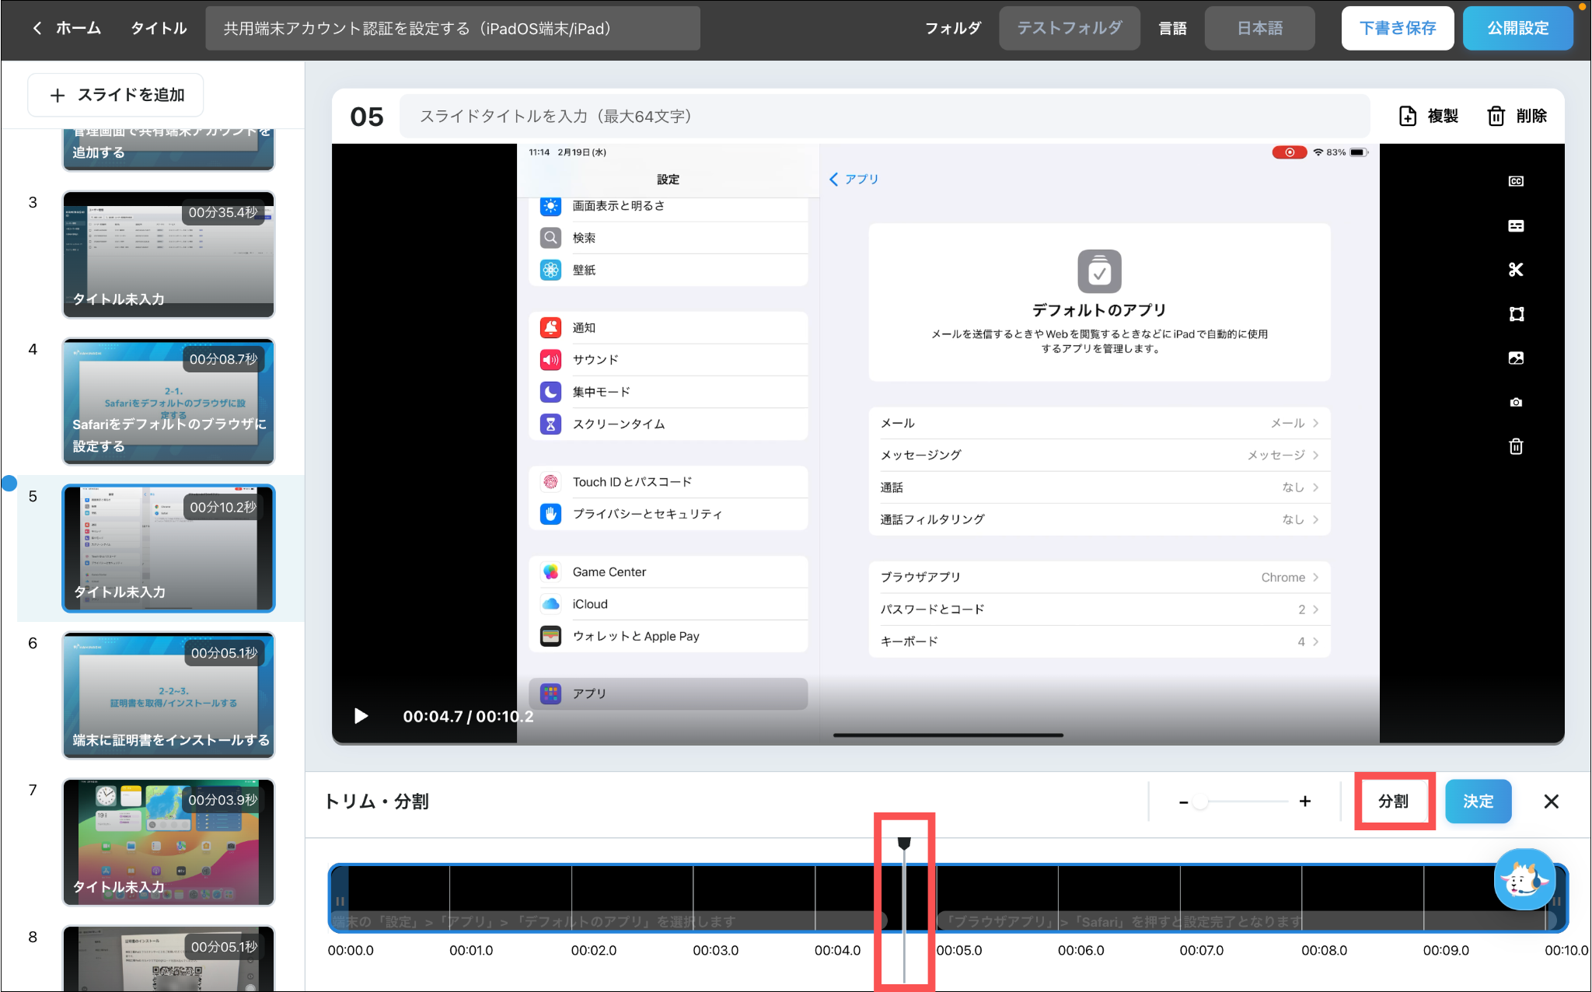
Task: Click スライドを追加 button
Action: pyautogui.click(x=116, y=95)
